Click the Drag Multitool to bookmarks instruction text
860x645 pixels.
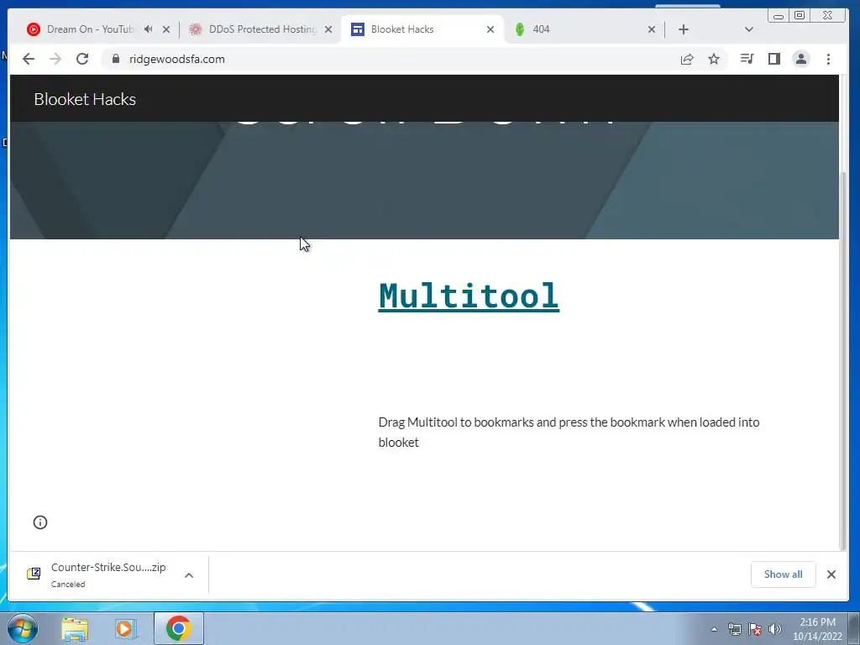pos(569,433)
